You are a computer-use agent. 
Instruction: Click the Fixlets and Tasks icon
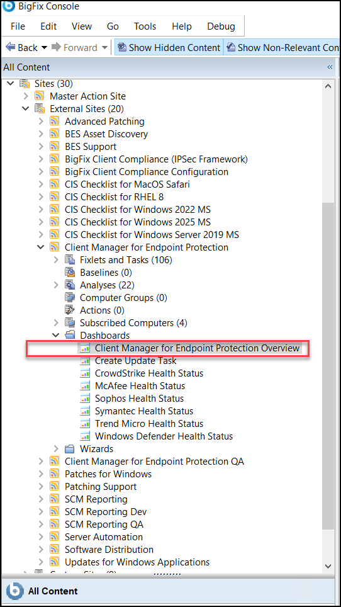point(70,260)
